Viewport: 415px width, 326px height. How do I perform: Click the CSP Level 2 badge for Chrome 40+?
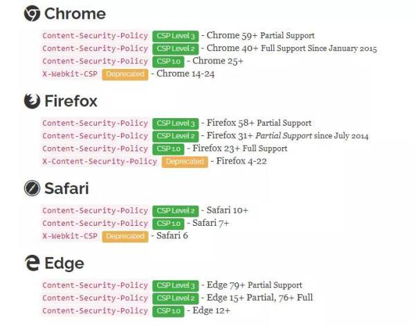tap(176, 48)
